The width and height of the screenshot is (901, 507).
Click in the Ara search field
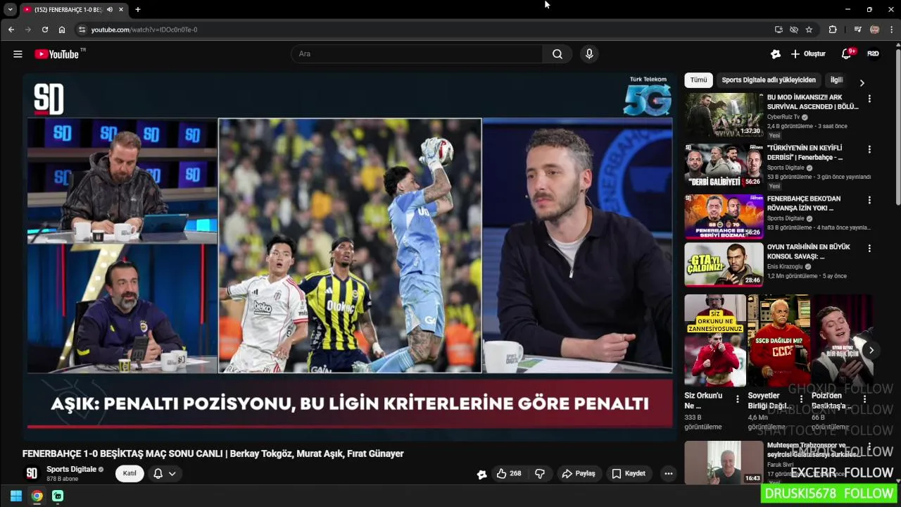(416, 54)
